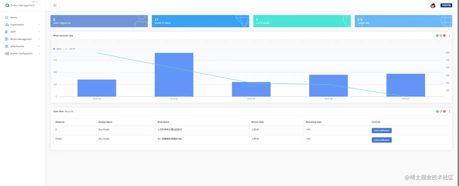Select book name 人文科学宏大理论的回归
Viewport: 459px width, 186px height.
point(170,129)
